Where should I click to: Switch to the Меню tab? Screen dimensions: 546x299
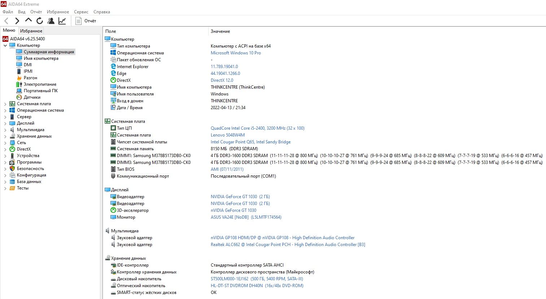pos(9,30)
